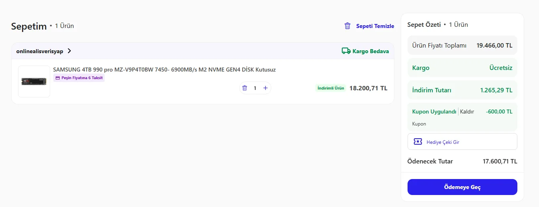Expand the chevron next to onlinealisverisyap
Screen dimensions: 539x207
point(69,51)
